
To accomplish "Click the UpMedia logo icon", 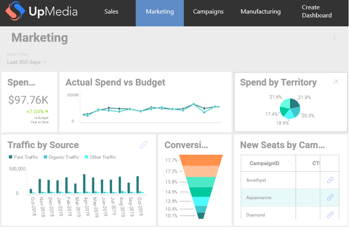I will tap(14, 12).
